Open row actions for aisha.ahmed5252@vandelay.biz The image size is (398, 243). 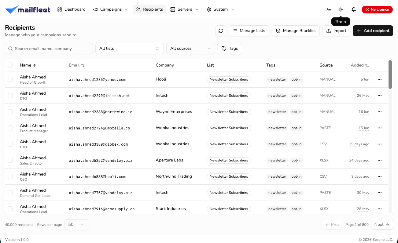(380, 160)
